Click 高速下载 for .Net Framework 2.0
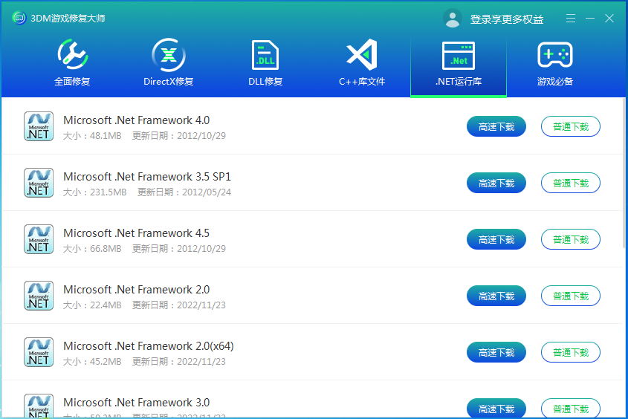The image size is (628, 419). [496, 296]
